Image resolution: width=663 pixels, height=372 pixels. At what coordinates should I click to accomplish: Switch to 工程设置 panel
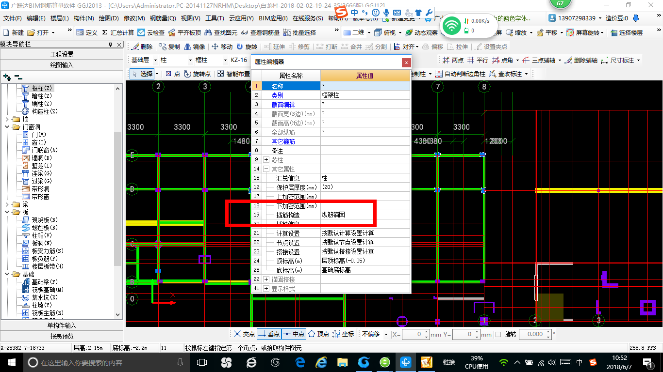(62, 54)
